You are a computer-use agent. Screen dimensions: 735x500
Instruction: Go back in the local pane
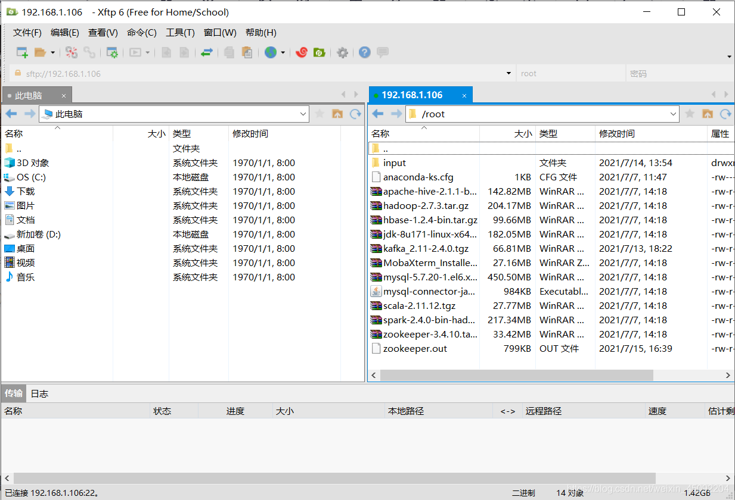(11, 114)
